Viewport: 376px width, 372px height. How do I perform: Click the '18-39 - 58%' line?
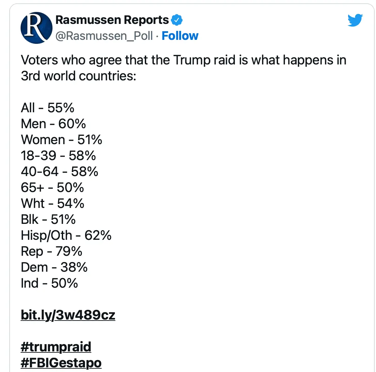(58, 155)
